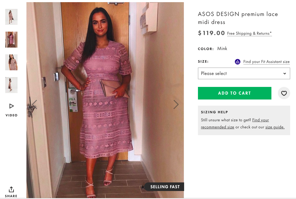Go to next product image arrow
This screenshot has height=199, width=296.
click(x=176, y=104)
